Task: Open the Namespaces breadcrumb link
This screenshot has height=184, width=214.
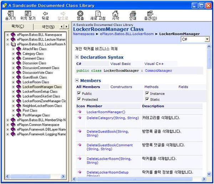Action: pyautogui.click(x=84, y=34)
